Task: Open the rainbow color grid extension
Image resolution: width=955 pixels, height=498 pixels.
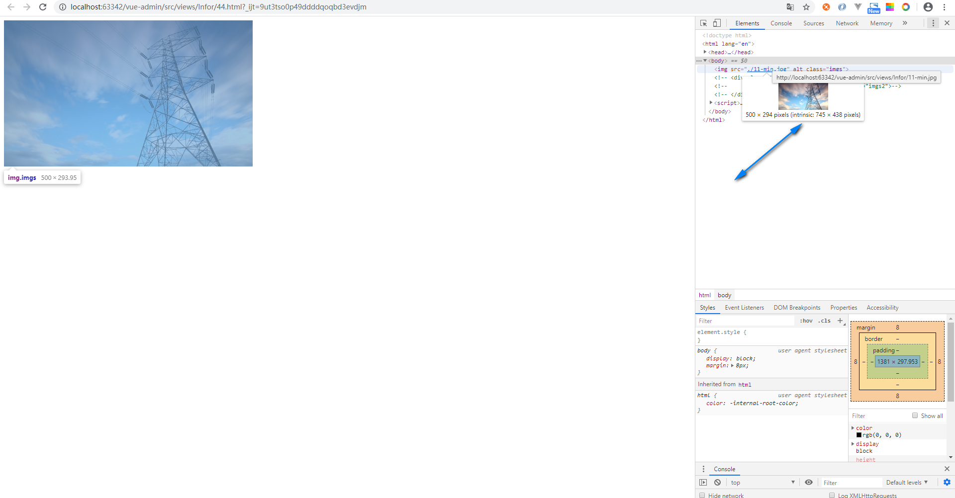Action: [x=890, y=7]
